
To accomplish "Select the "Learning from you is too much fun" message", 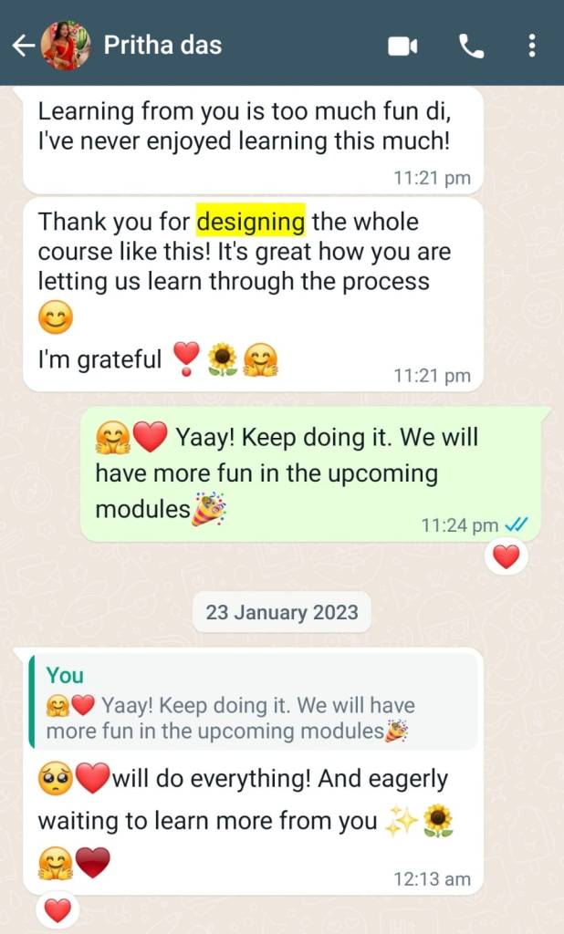I will coord(253,140).
